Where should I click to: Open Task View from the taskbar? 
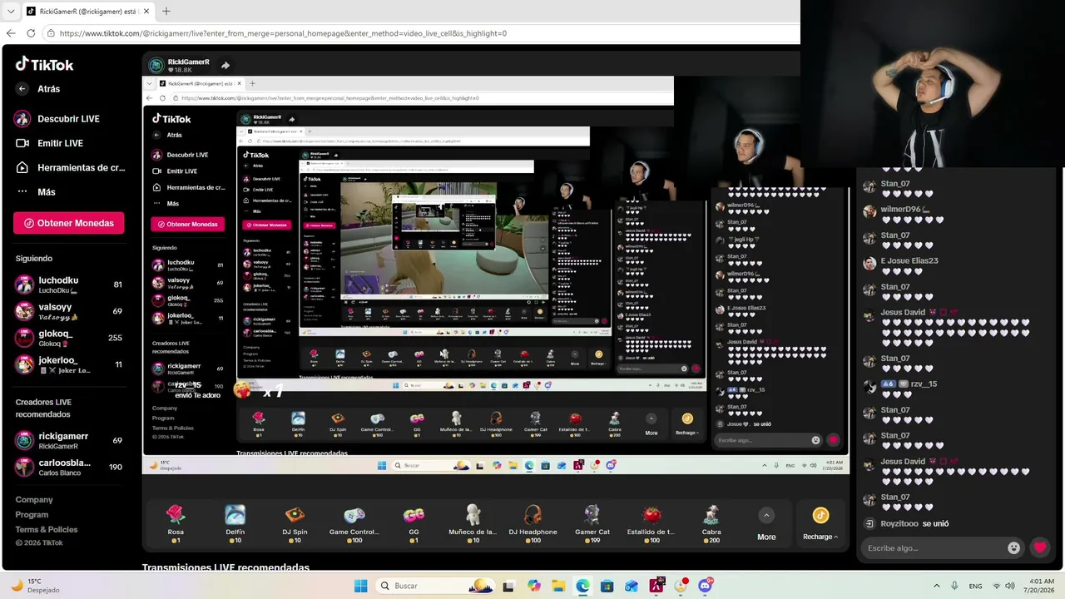(x=509, y=586)
